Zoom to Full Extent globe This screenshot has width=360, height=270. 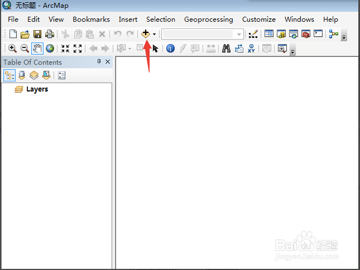tap(50, 49)
